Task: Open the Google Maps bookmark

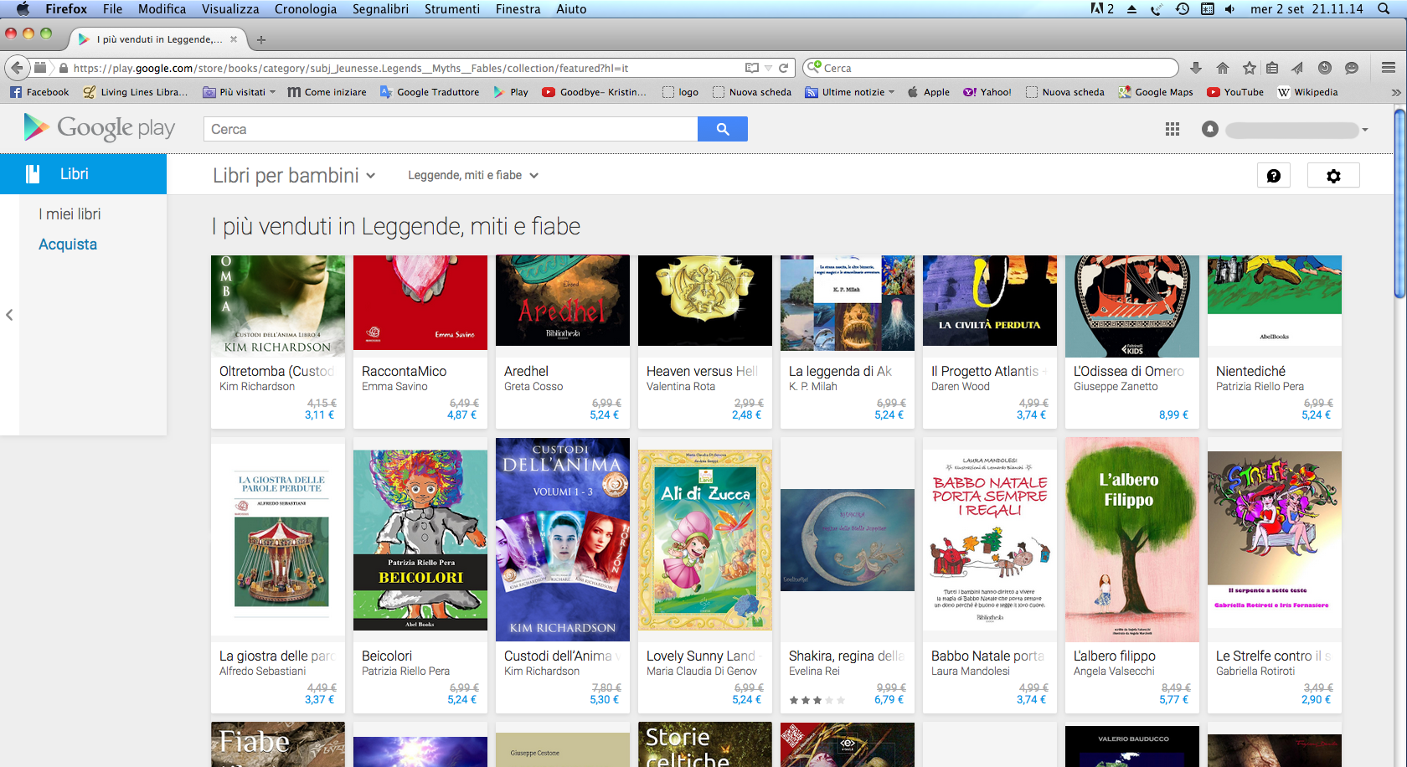Action: point(1156,92)
